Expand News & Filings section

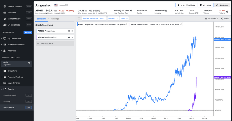point(1,83)
